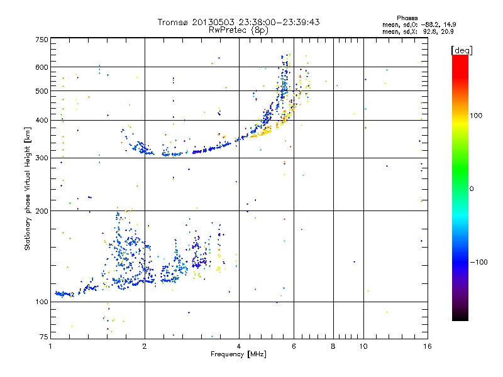Click the 'Phases' header text
The height and width of the screenshot is (377, 503).
tap(407, 18)
